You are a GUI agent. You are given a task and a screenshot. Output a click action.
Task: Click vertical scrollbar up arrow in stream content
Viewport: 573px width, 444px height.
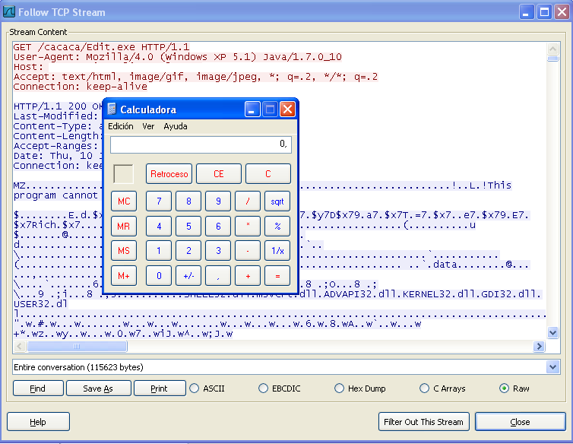coord(553,49)
